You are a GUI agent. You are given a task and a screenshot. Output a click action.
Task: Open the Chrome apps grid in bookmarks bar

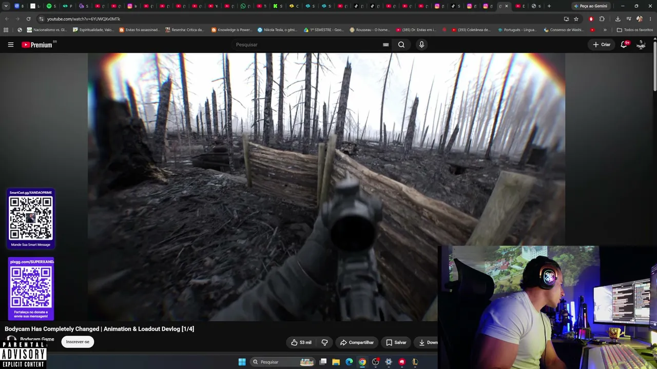tap(6, 30)
